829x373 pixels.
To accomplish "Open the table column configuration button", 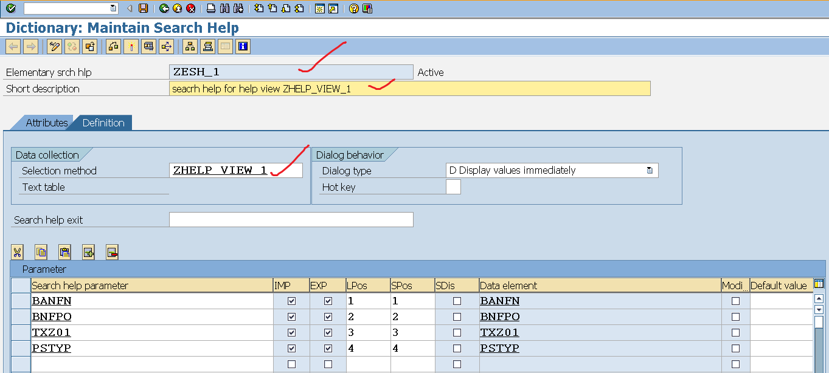I will [819, 284].
